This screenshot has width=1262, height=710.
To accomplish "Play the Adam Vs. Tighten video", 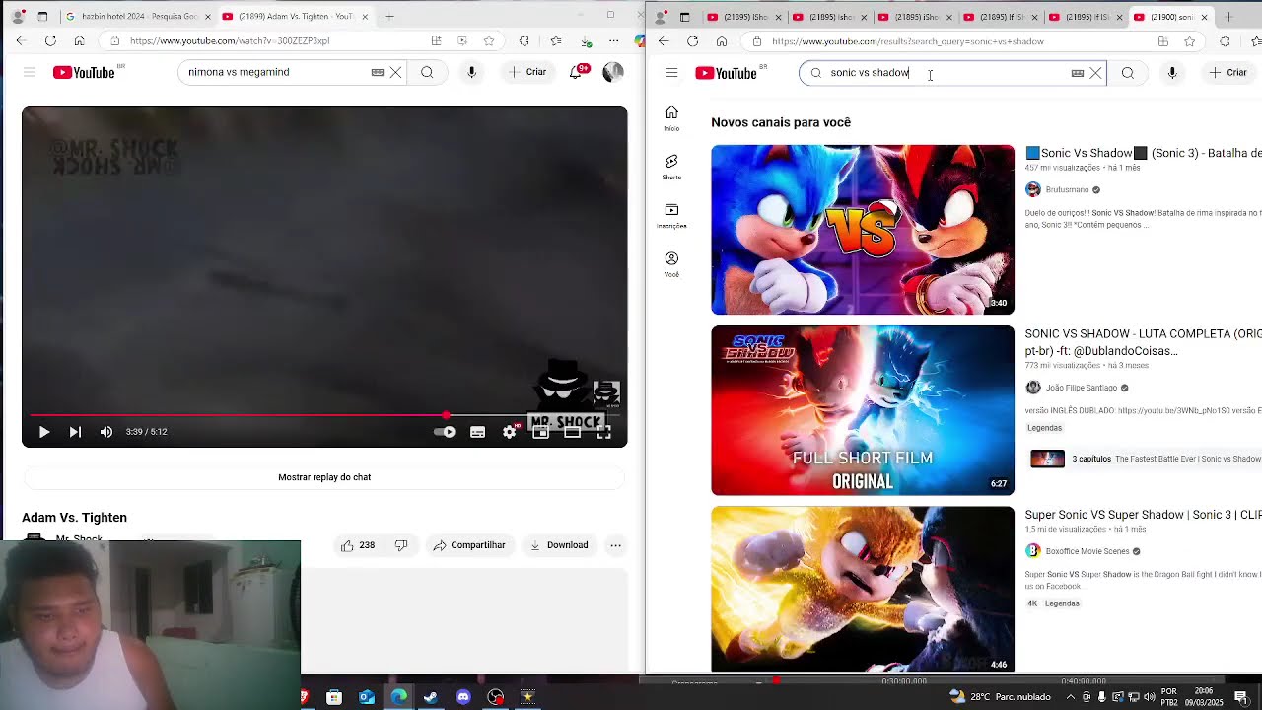I will pos(44,432).
